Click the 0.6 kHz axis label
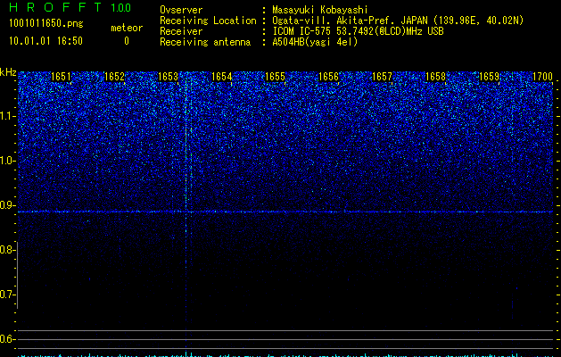Viewport: 561px width, 357px height. pos(7,339)
